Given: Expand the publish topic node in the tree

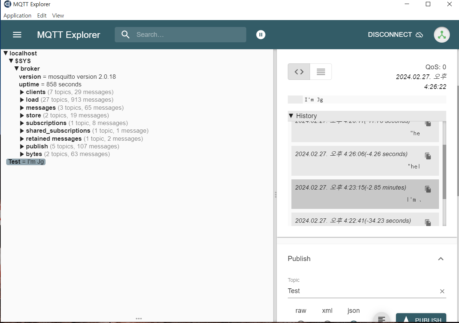Looking at the screenshot, I should 22,146.
